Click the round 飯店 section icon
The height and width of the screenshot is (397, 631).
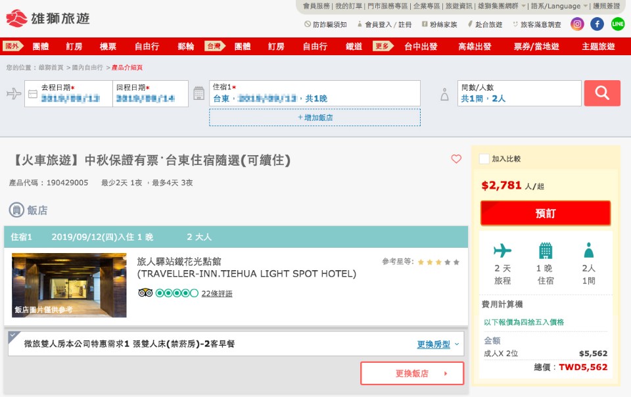16,210
